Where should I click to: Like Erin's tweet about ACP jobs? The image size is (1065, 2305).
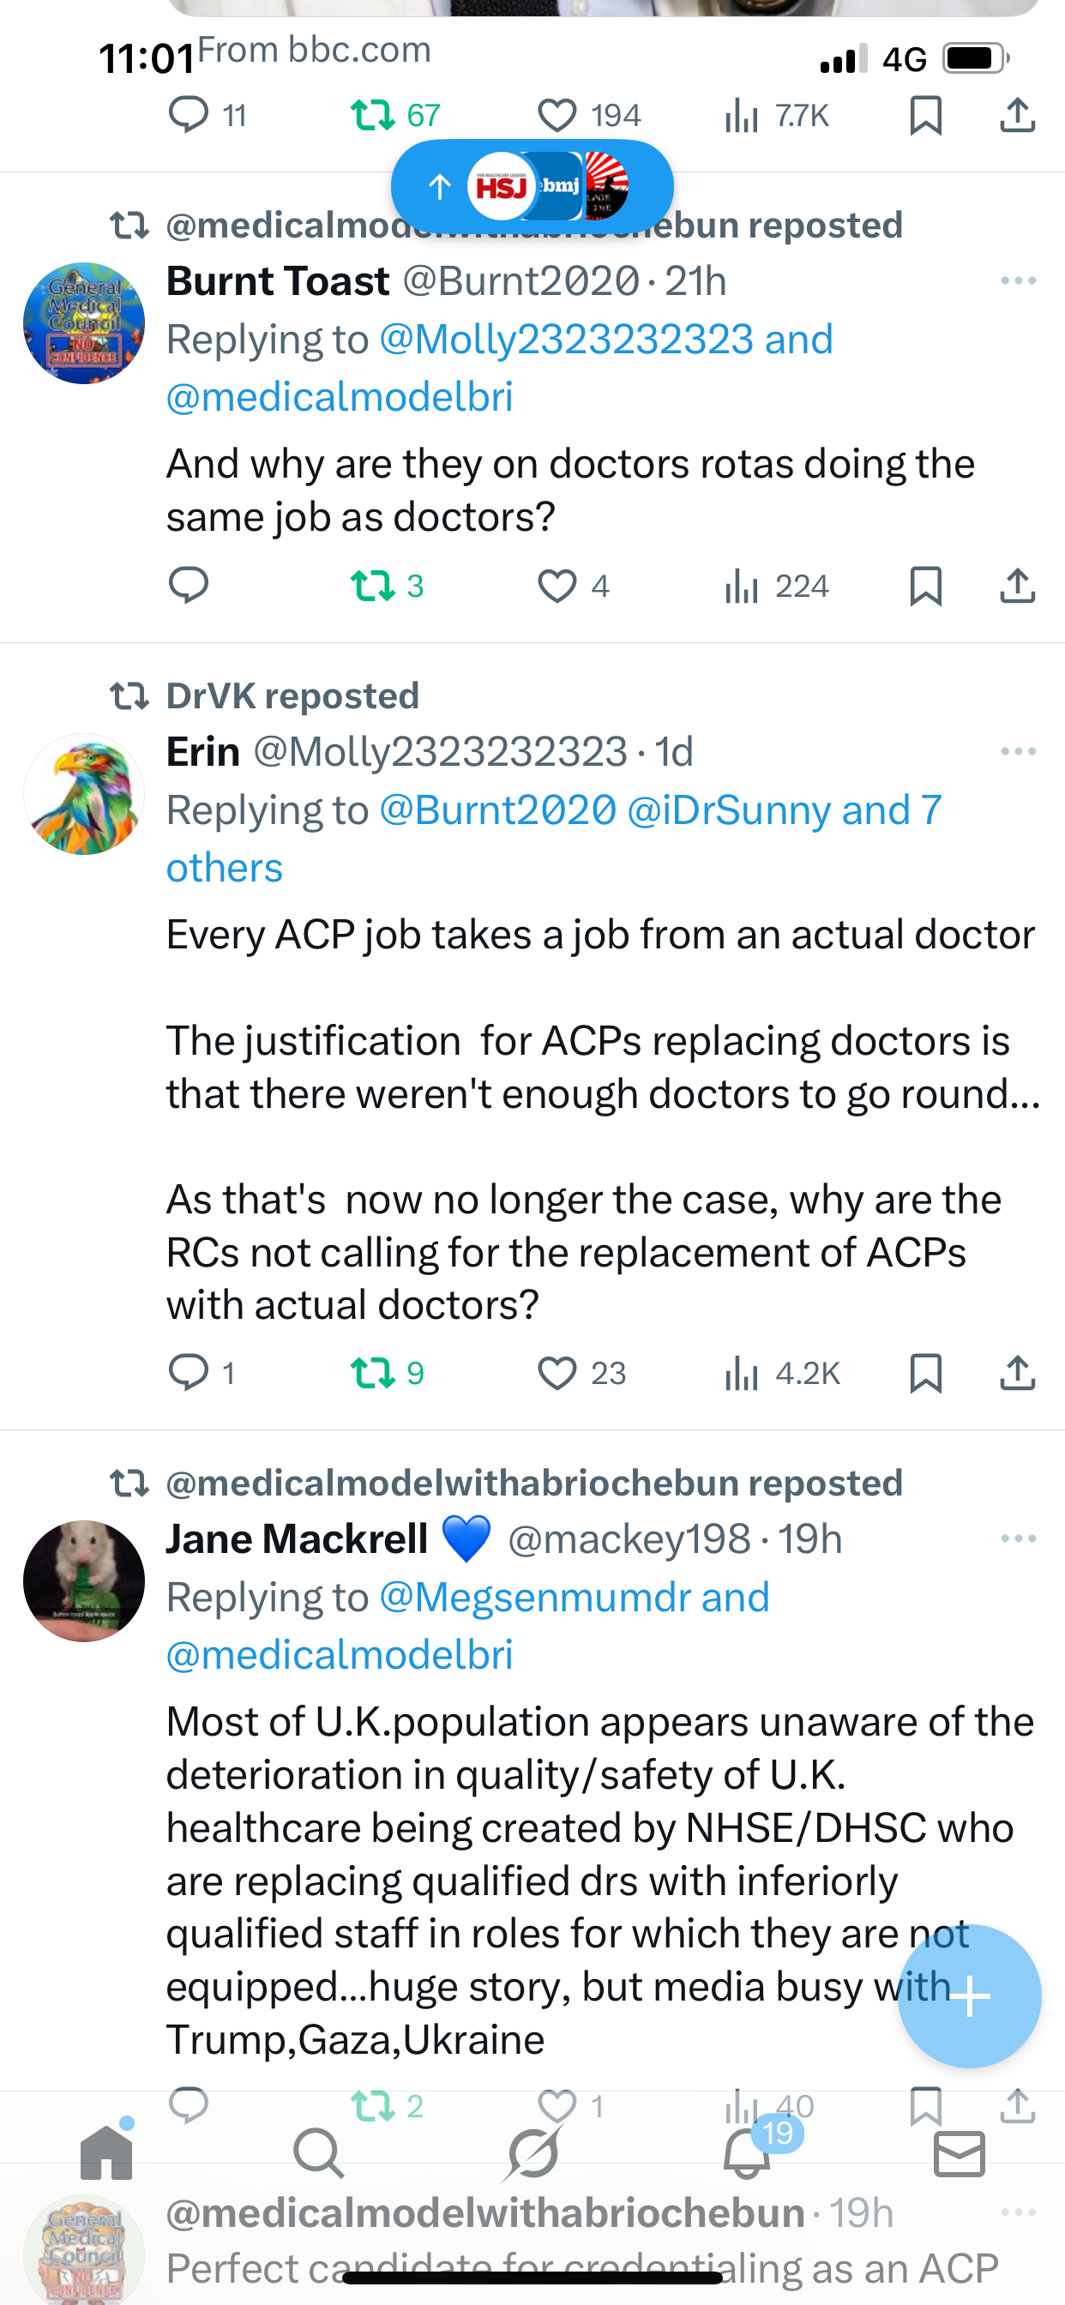click(x=557, y=1373)
